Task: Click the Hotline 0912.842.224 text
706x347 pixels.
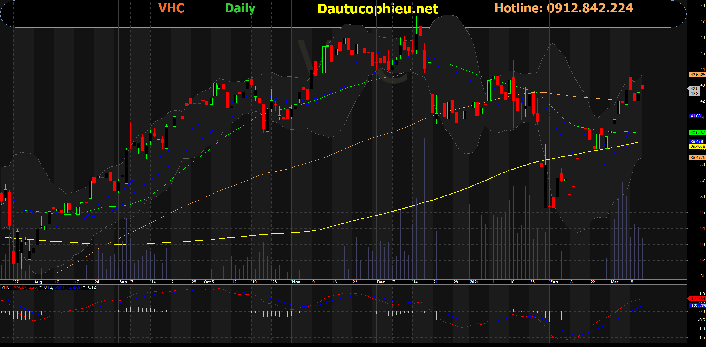Action: 563,8
